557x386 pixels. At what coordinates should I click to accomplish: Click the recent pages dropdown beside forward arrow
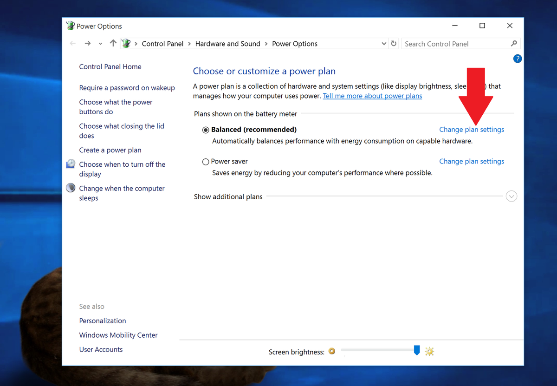click(x=100, y=43)
